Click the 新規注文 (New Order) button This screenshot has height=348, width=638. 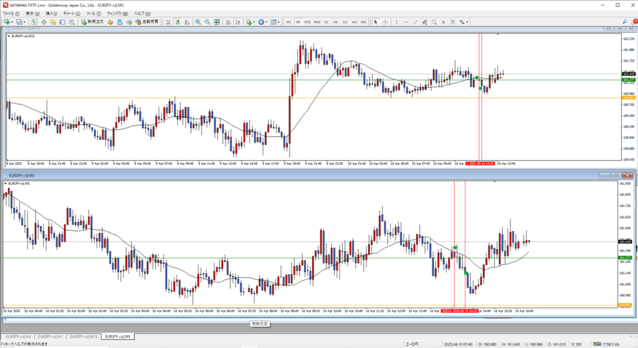point(92,22)
